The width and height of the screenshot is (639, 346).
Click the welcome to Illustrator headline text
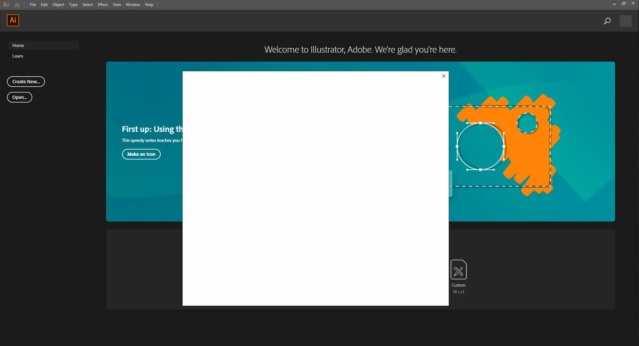(360, 50)
